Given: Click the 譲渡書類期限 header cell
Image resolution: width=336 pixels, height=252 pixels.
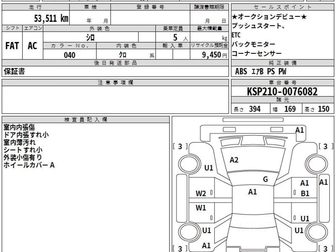Looking at the screenshot, I should (x=209, y=7).
